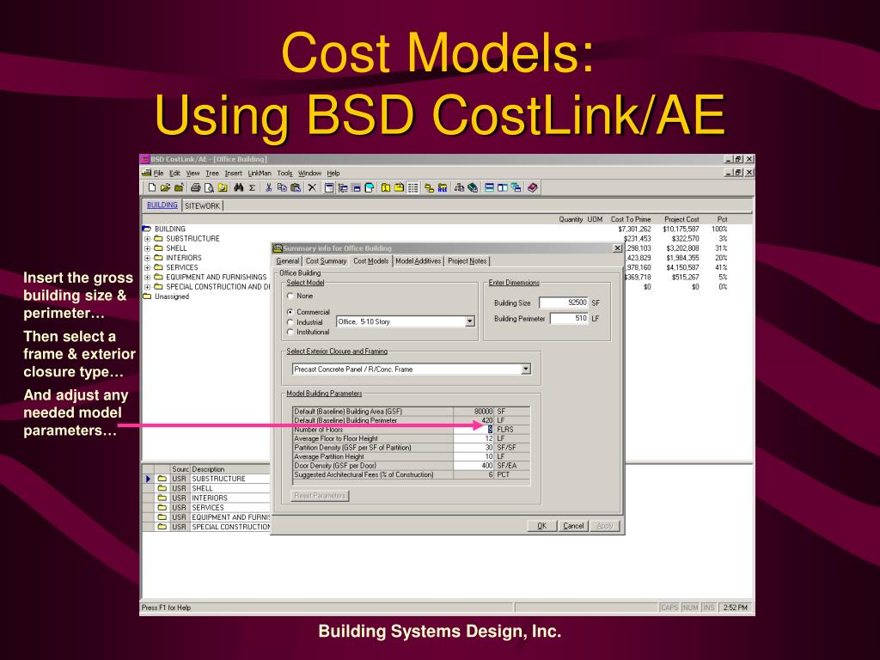This screenshot has width=880, height=660.
Task: Click the grid list view icon
Action: point(413,187)
